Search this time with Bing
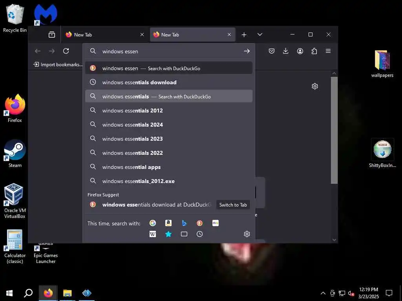402x301 pixels. (184, 223)
